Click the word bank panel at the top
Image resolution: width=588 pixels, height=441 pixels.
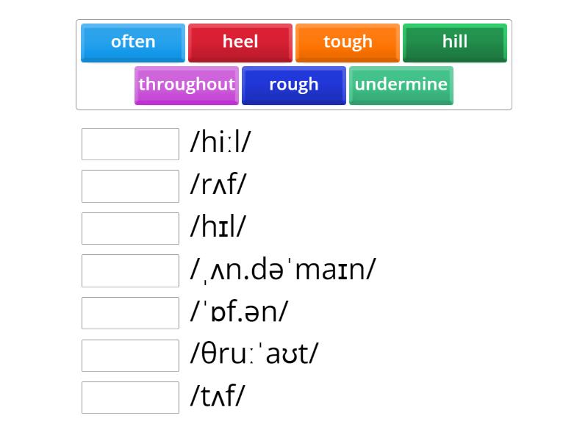pos(294,62)
